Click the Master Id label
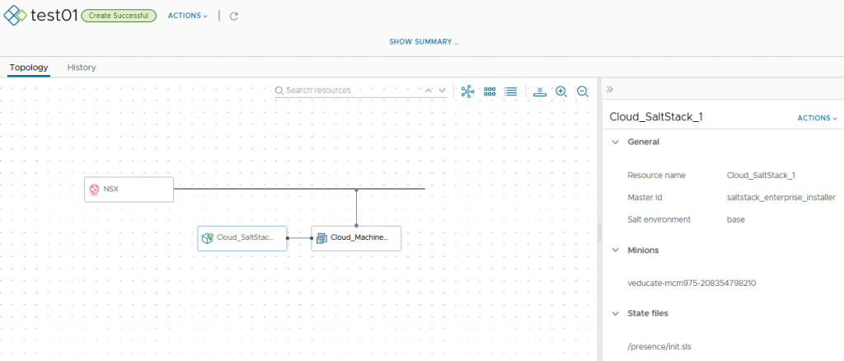This screenshot has height=361, width=844. (645, 198)
